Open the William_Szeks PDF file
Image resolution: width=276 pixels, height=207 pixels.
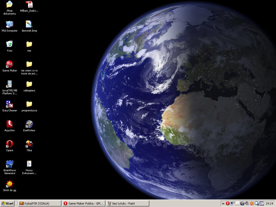(x=29, y=5)
